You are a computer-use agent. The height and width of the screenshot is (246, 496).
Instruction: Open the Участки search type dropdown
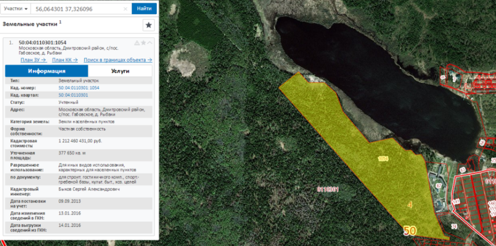[x=16, y=9]
